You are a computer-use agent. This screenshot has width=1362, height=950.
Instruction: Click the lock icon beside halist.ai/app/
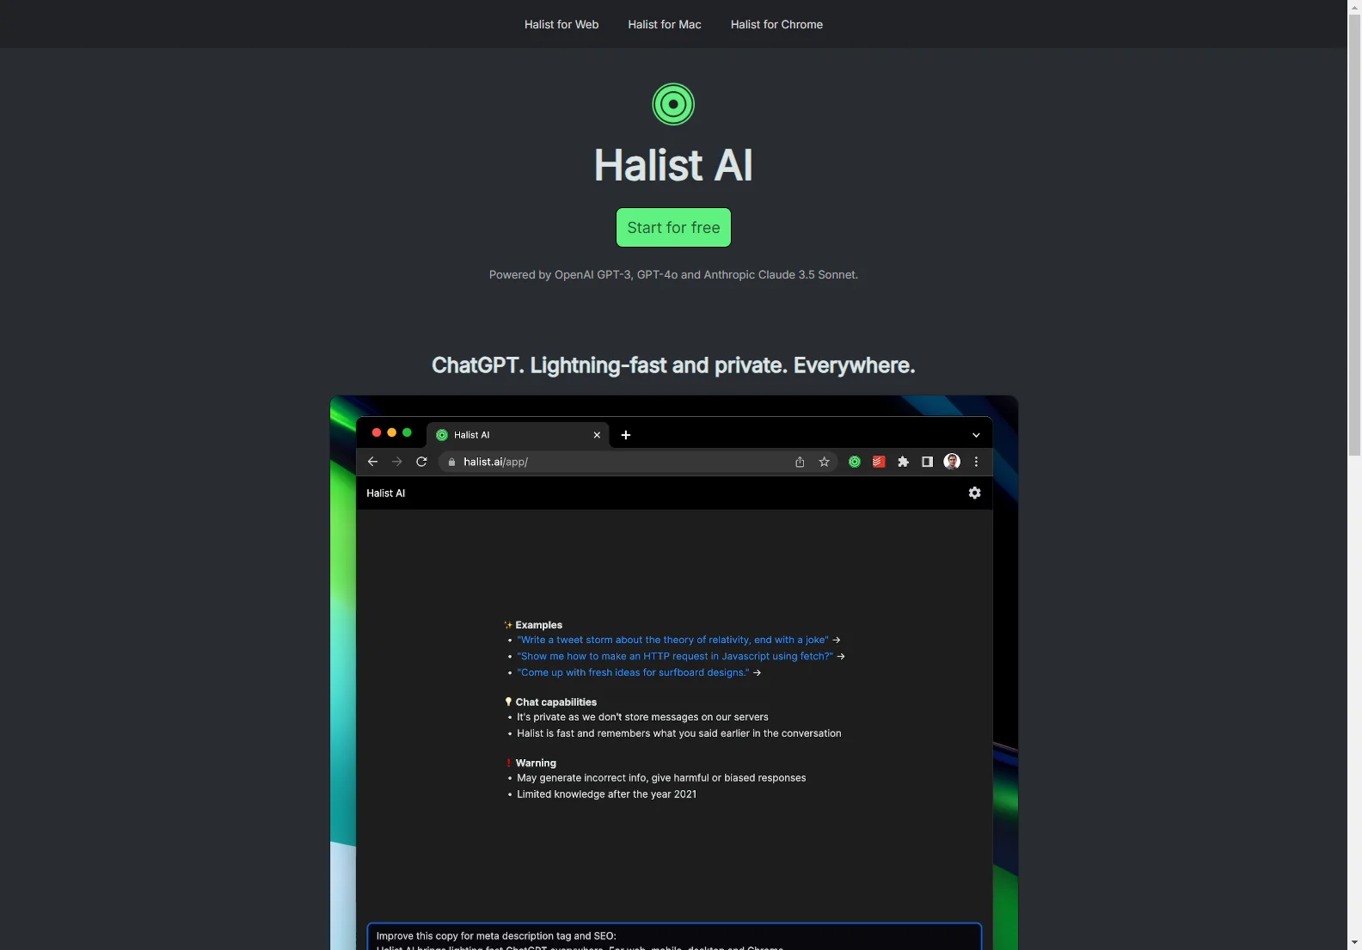pos(451,463)
